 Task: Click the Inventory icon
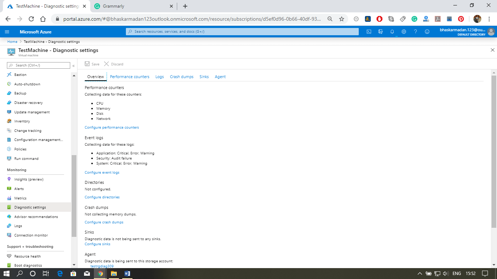pos(9,121)
